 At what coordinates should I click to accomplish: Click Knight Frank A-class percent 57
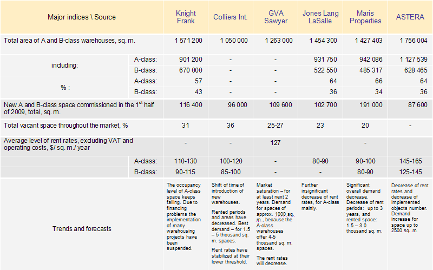pyautogui.click(x=198, y=81)
